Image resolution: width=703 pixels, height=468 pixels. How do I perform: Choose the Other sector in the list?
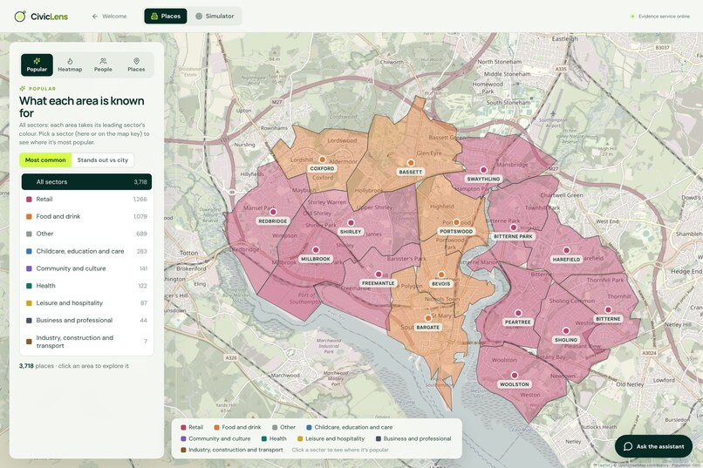[86, 234]
